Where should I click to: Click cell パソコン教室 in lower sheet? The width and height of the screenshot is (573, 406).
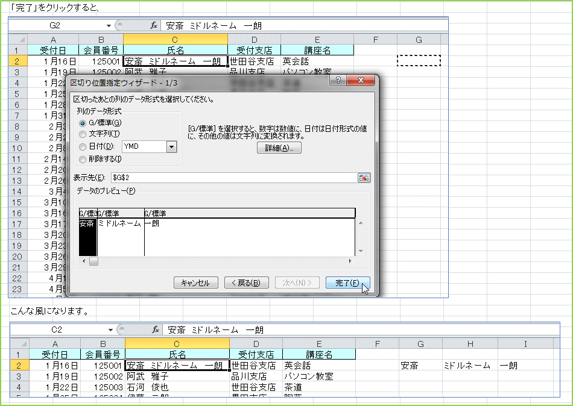coord(319,376)
